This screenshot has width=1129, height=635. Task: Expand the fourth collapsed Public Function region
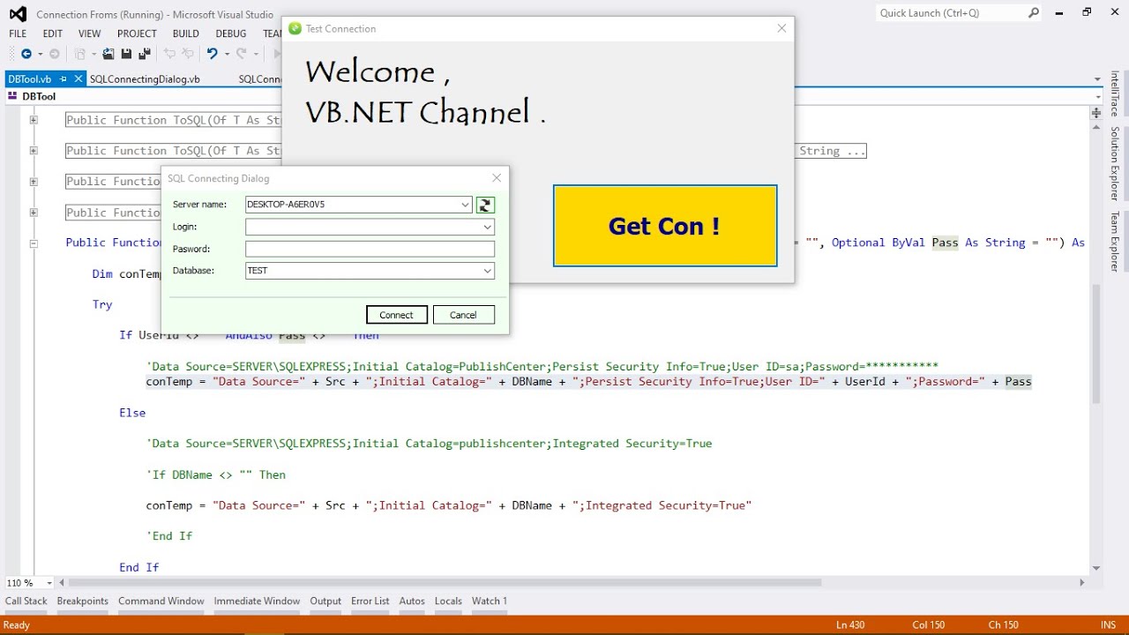[x=34, y=213]
